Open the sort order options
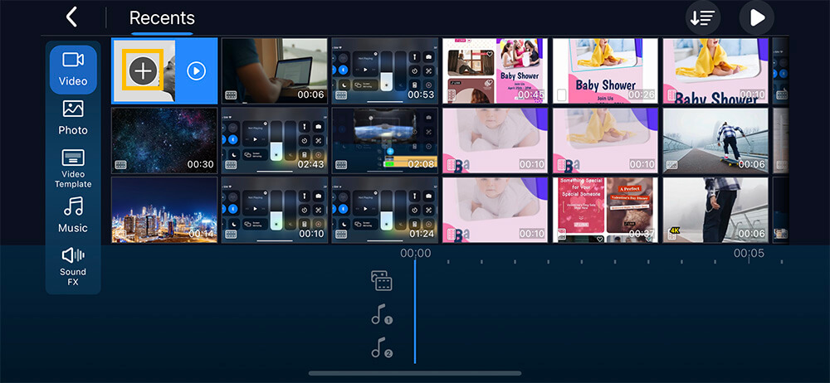 702,18
